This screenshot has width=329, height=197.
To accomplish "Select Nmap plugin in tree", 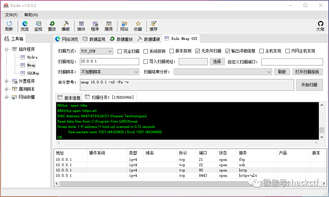I will (31, 65).
